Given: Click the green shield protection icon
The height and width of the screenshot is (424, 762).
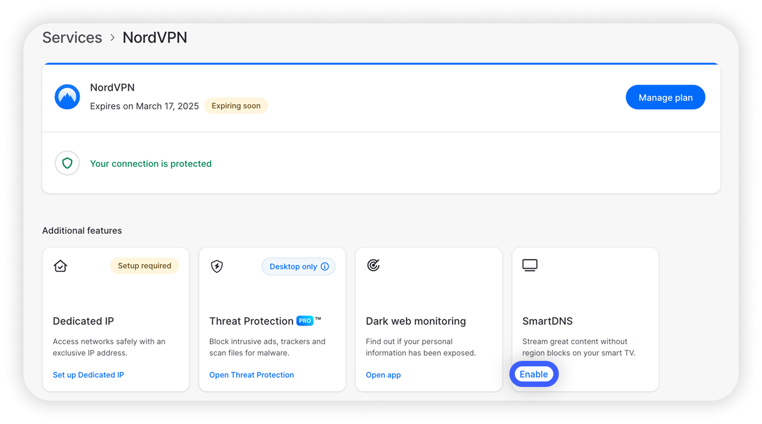Looking at the screenshot, I should (x=67, y=163).
